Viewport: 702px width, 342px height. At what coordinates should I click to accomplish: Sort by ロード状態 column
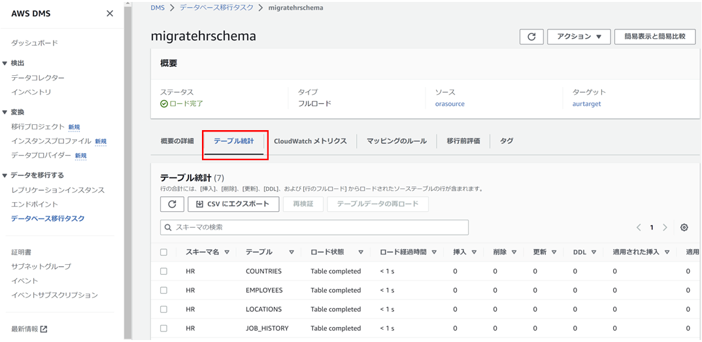(x=360, y=252)
